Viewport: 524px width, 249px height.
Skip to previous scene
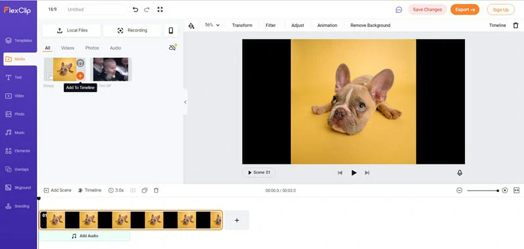coord(340,172)
